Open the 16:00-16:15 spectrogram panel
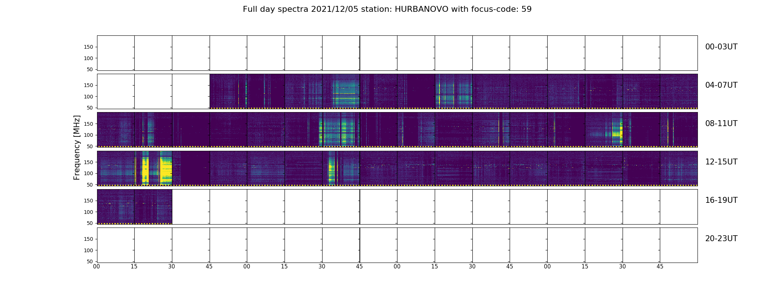The image size is (775, 295). [116, 206]
